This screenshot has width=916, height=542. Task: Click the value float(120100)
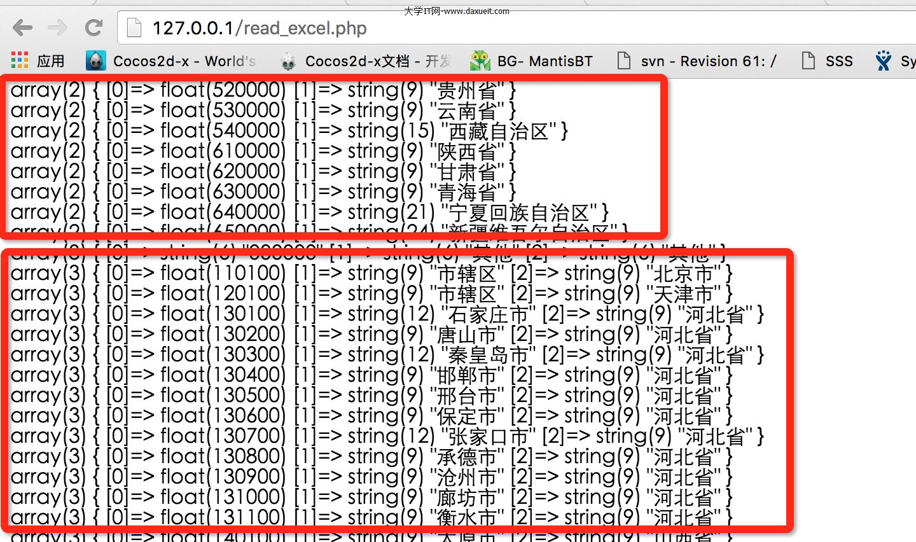click(x=223, y=293)
